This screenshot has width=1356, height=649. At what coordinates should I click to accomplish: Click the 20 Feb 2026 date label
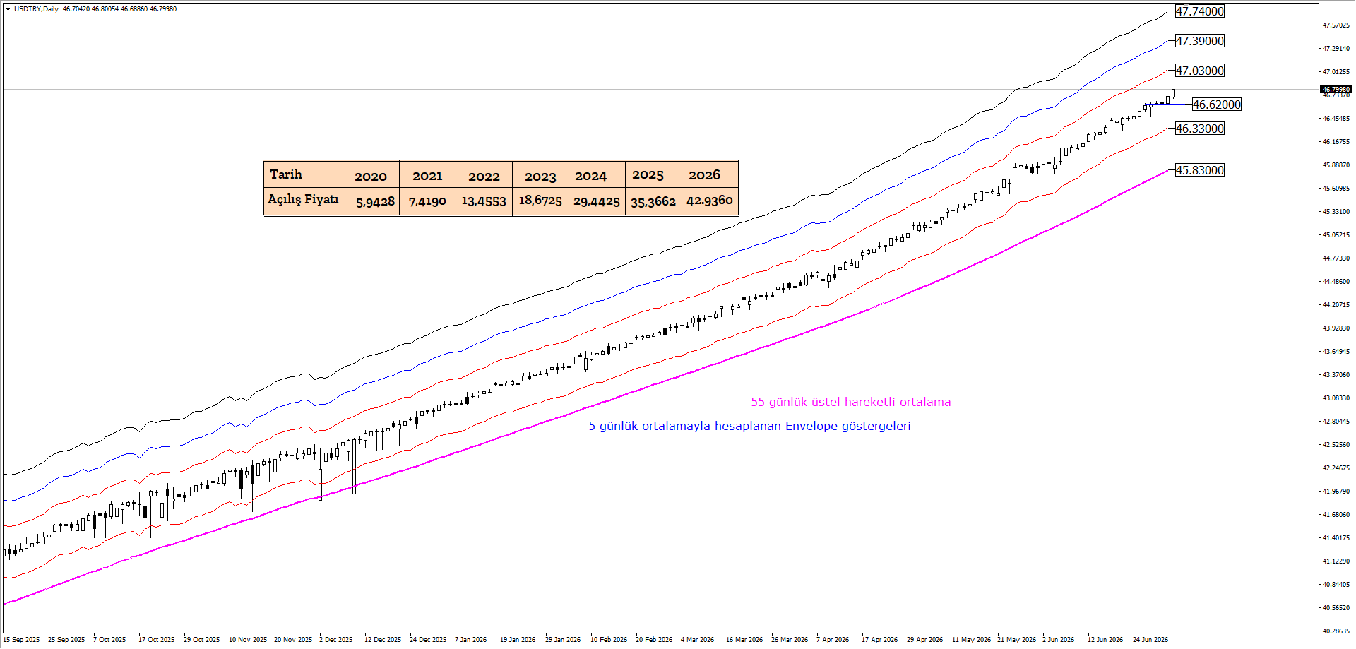(654, 640)
